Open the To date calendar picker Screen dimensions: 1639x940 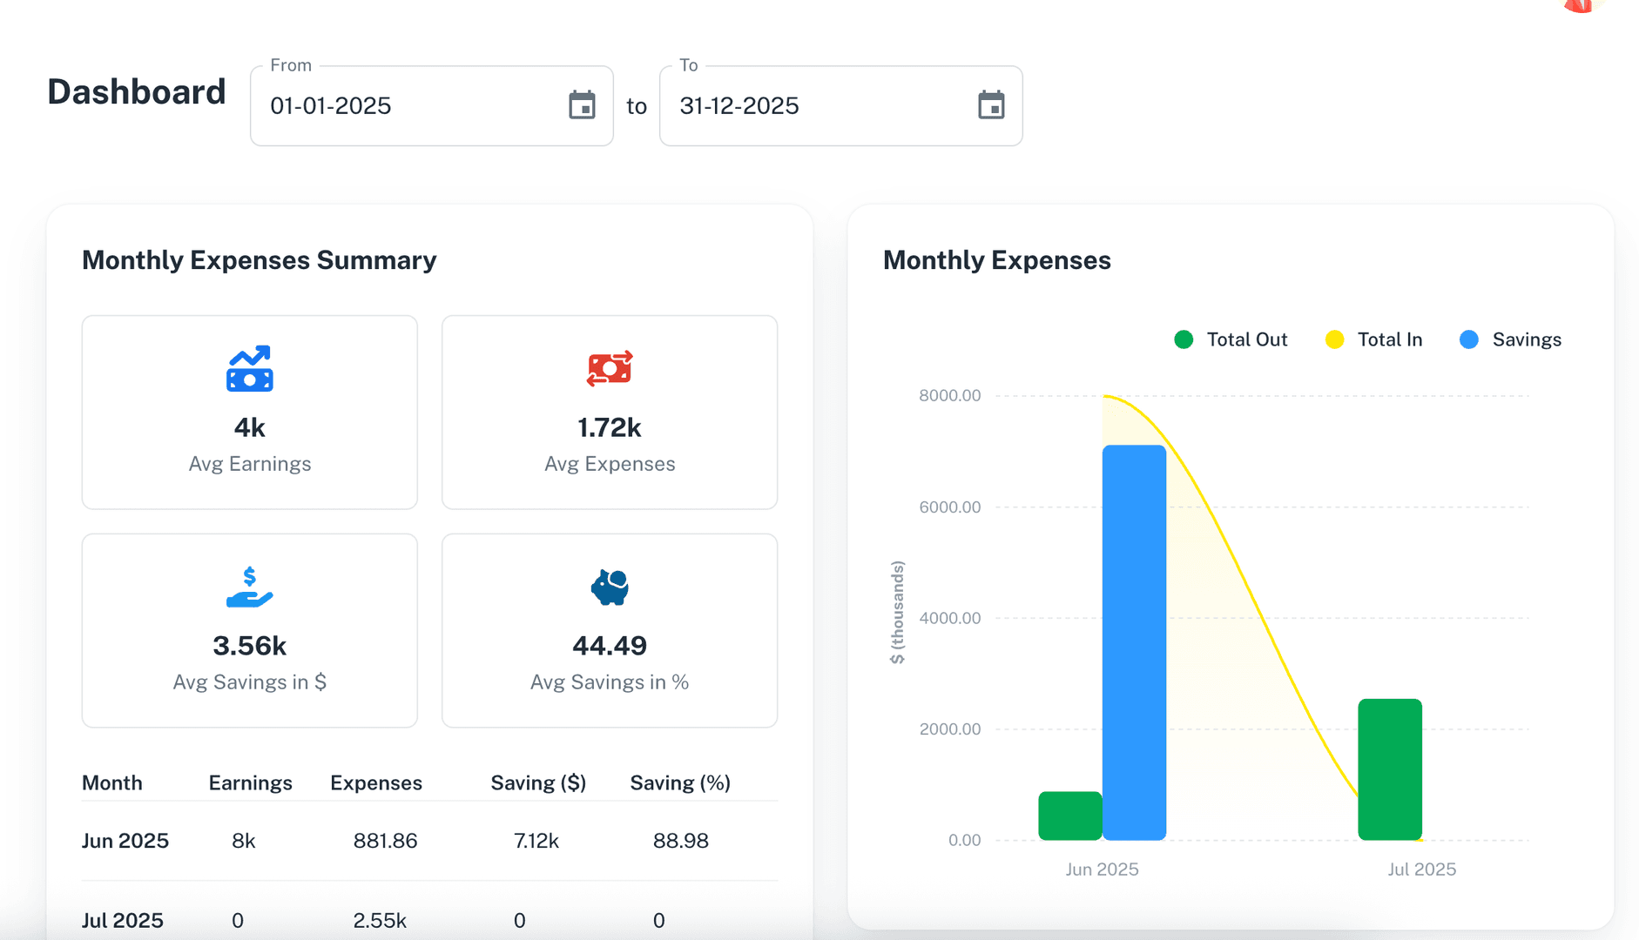(991, 105)
